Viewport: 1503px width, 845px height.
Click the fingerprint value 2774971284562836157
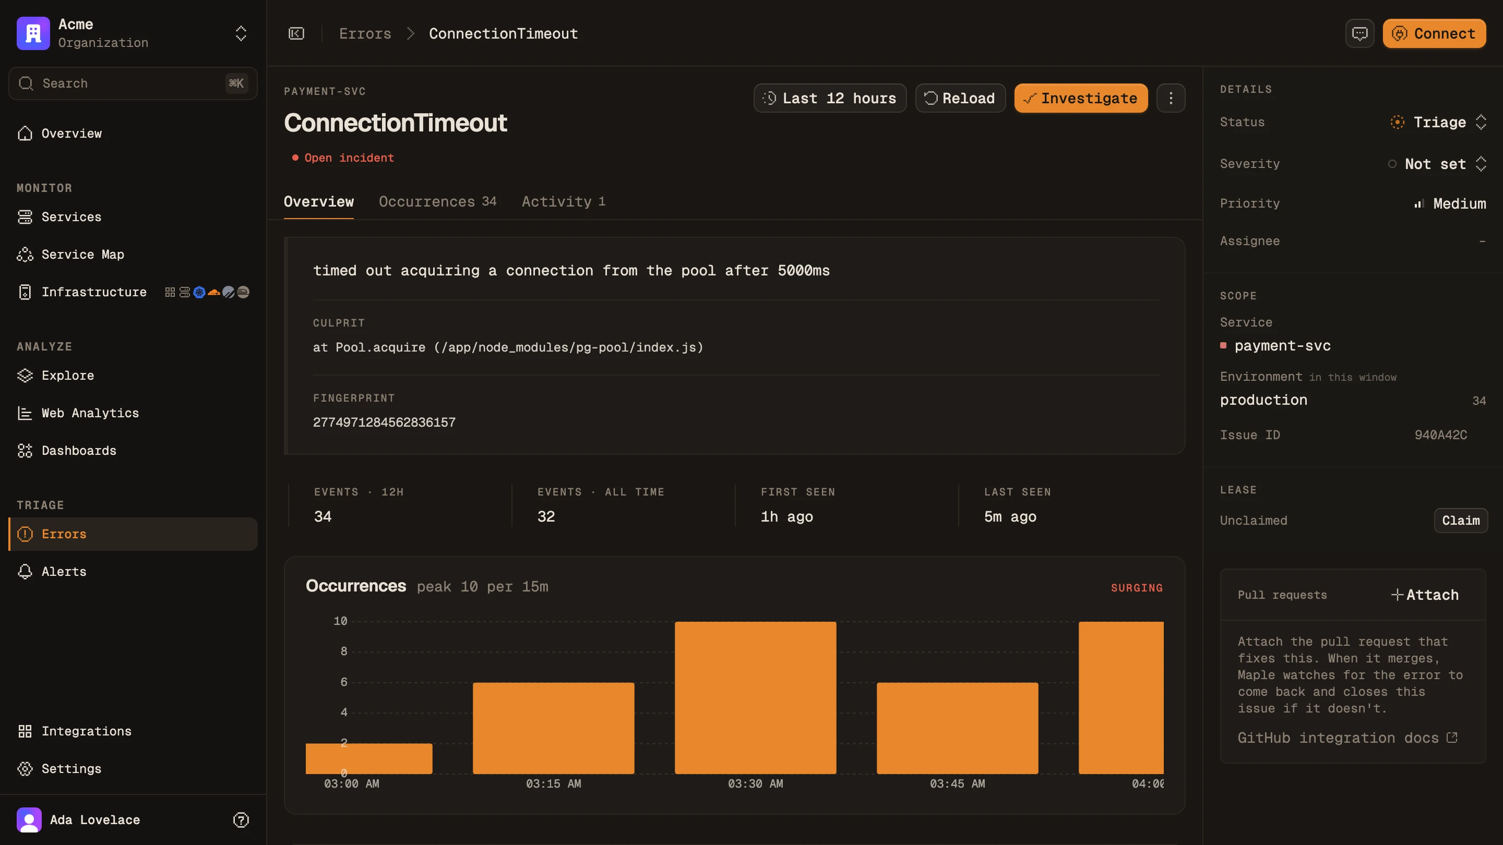coord(384,422)
